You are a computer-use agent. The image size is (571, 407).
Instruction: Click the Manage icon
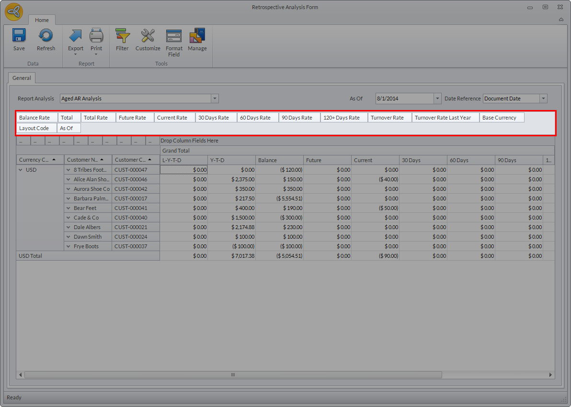tap(197, 36)
